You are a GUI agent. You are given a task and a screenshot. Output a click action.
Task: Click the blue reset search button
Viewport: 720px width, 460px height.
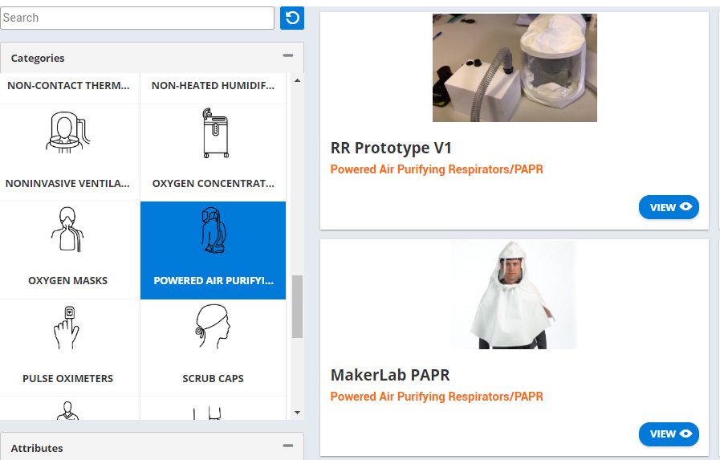[x=292, y=18]
